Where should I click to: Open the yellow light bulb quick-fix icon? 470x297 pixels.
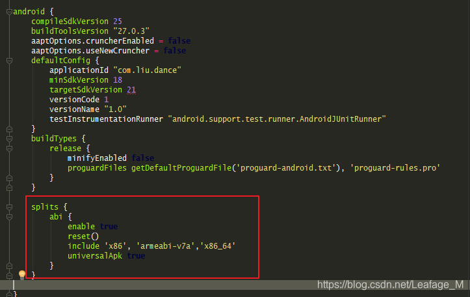tap(22, 274)
